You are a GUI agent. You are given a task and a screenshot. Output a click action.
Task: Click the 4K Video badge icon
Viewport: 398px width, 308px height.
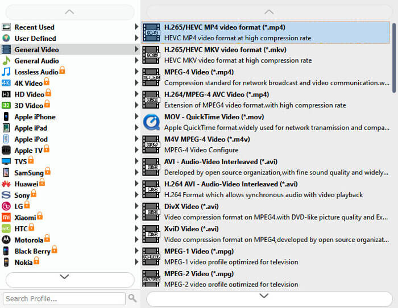click(6, 83)
